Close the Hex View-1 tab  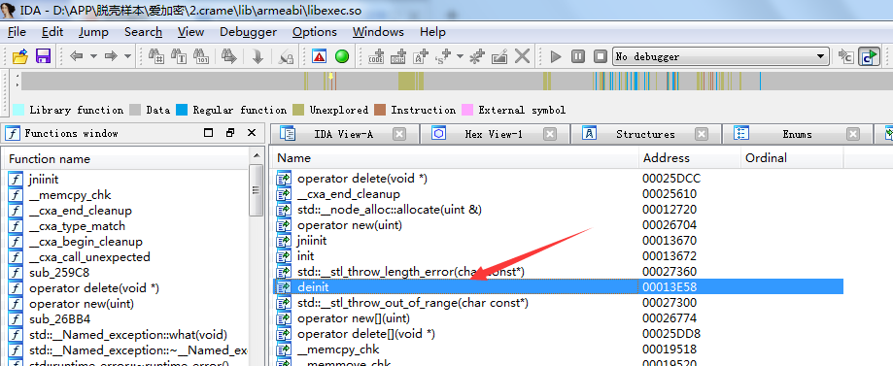550,134
